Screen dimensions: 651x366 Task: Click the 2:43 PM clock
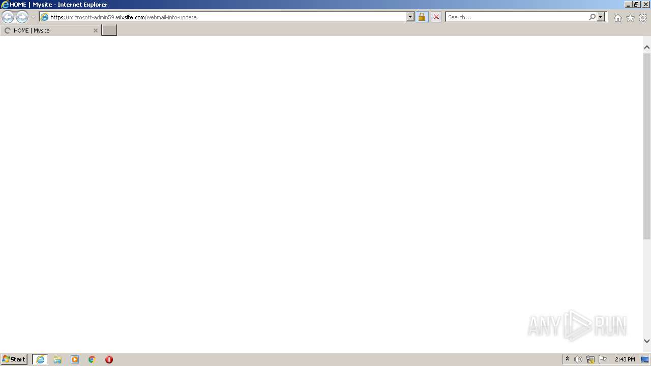click(625, 359)
